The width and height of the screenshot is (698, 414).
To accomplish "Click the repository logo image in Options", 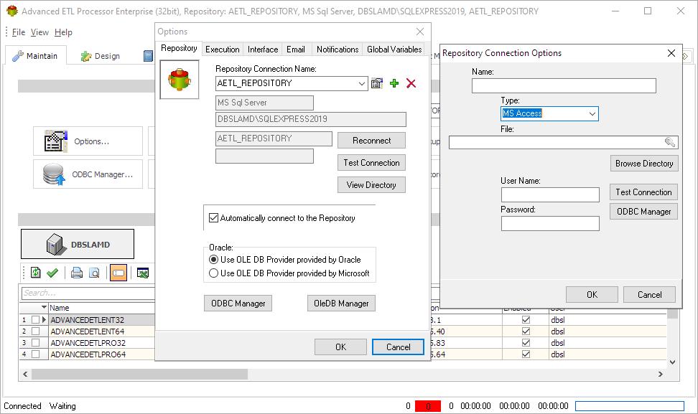I will (180, 80).
